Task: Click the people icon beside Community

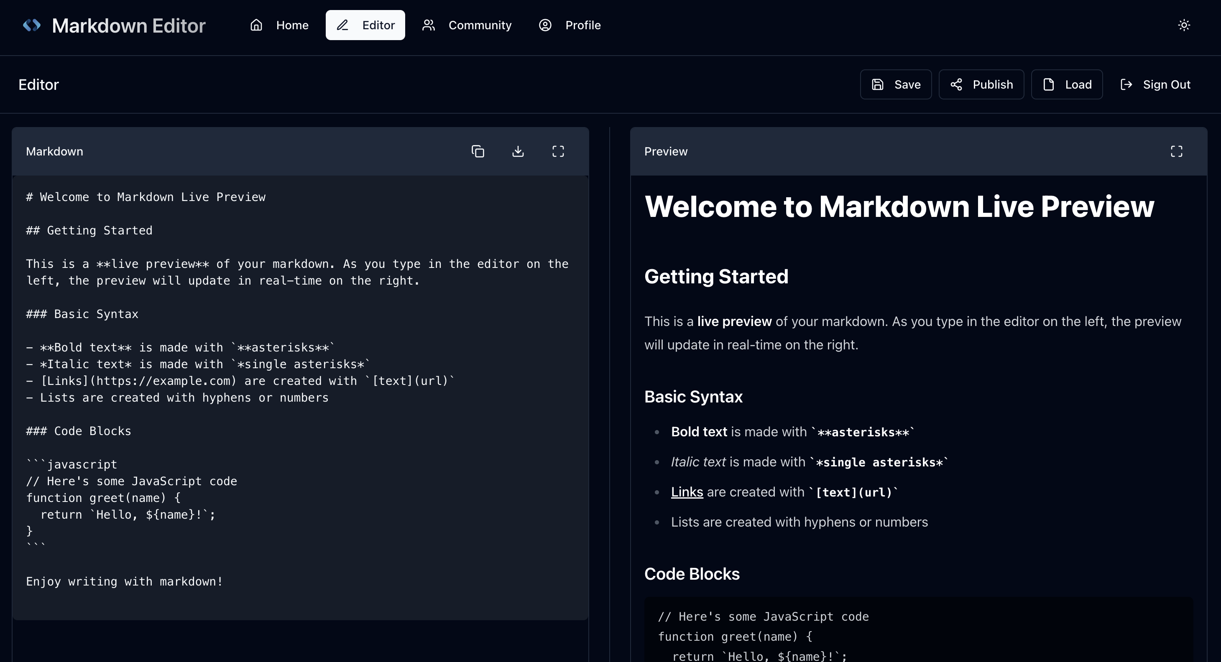Action: click(429, 25)
